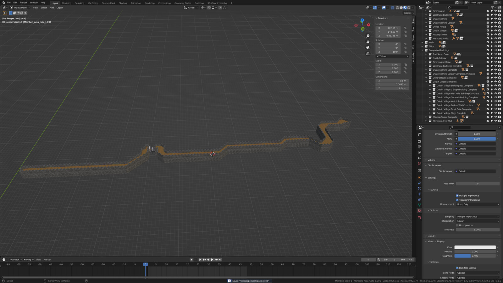Select material preview shading
This screenshot has width=503, height=283.
tap(405, 8)
